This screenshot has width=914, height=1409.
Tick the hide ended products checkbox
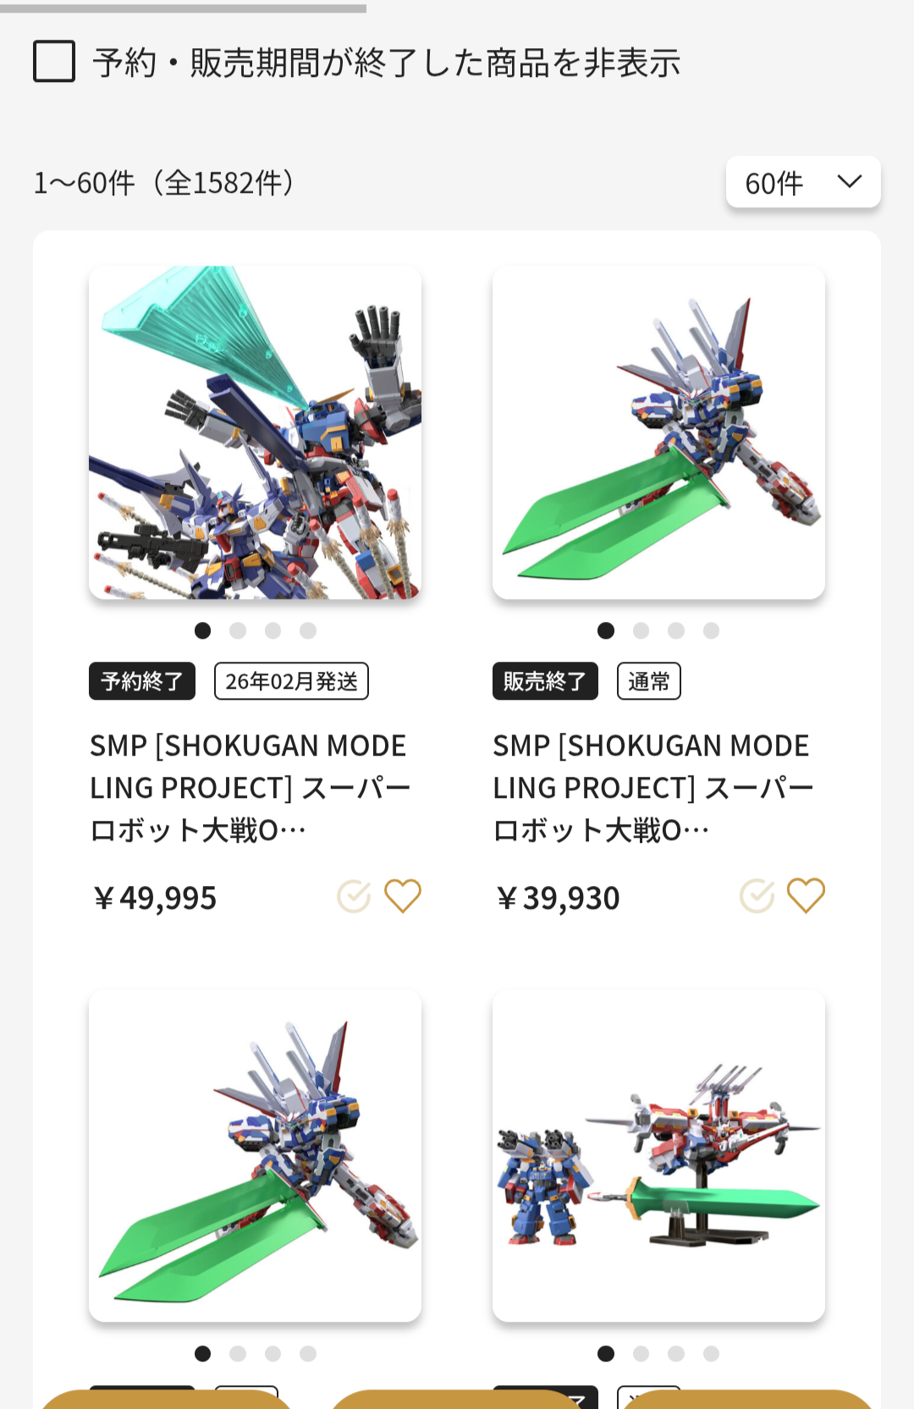(54, 62)
